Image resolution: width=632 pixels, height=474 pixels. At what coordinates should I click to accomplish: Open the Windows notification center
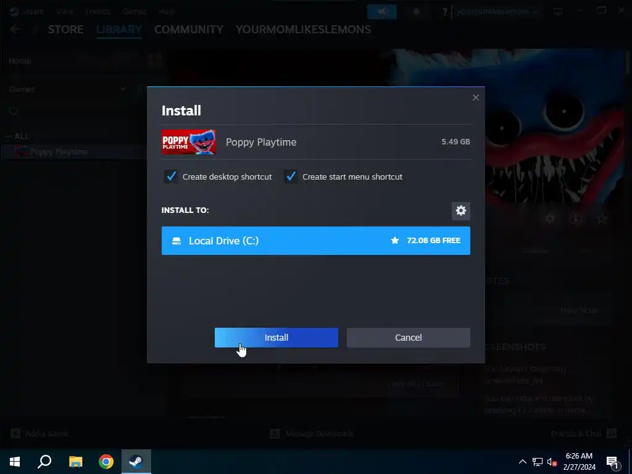click(x=613, y=462)
